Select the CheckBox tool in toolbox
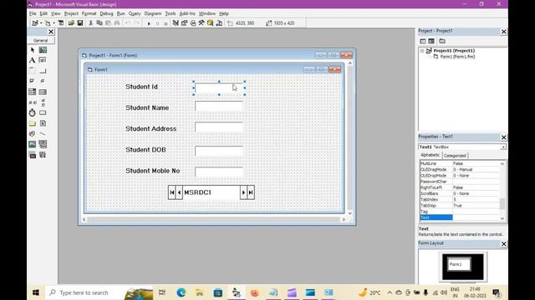The image size is (535, 300). click(x=33, y=81)
